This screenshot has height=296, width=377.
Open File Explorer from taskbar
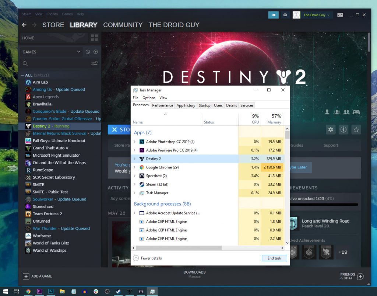(62, 292)
